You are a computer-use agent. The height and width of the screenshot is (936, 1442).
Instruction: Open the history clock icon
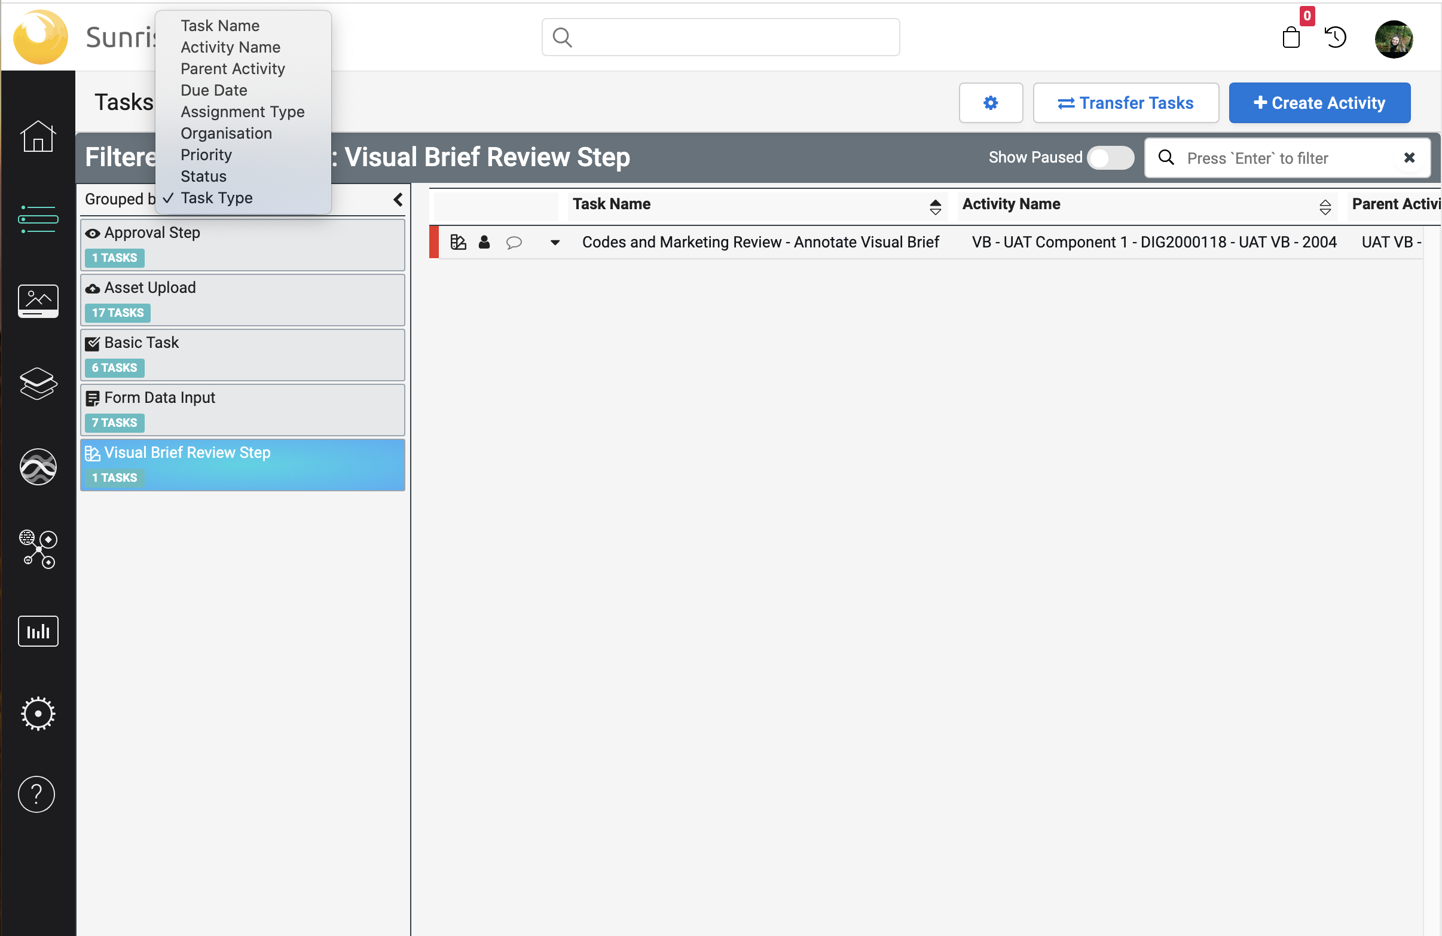[1336, 38]
